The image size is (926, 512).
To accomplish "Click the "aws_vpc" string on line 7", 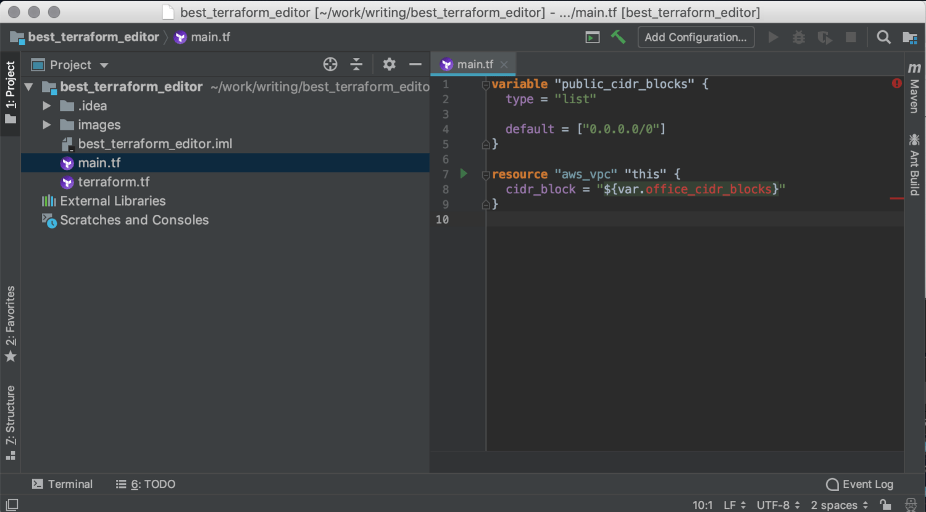I will [x=585, y=174].
